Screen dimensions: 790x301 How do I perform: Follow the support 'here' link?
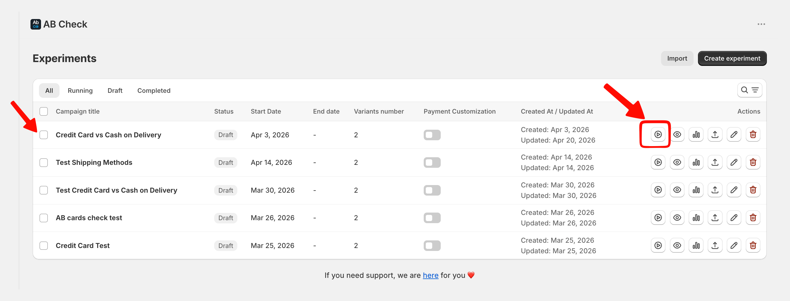click(x=430, y=275)
